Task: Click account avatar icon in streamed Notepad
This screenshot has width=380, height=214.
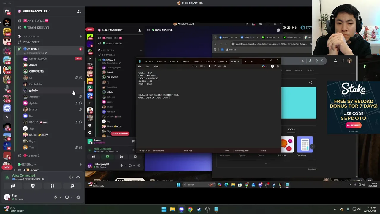Action: pos(272,66)
